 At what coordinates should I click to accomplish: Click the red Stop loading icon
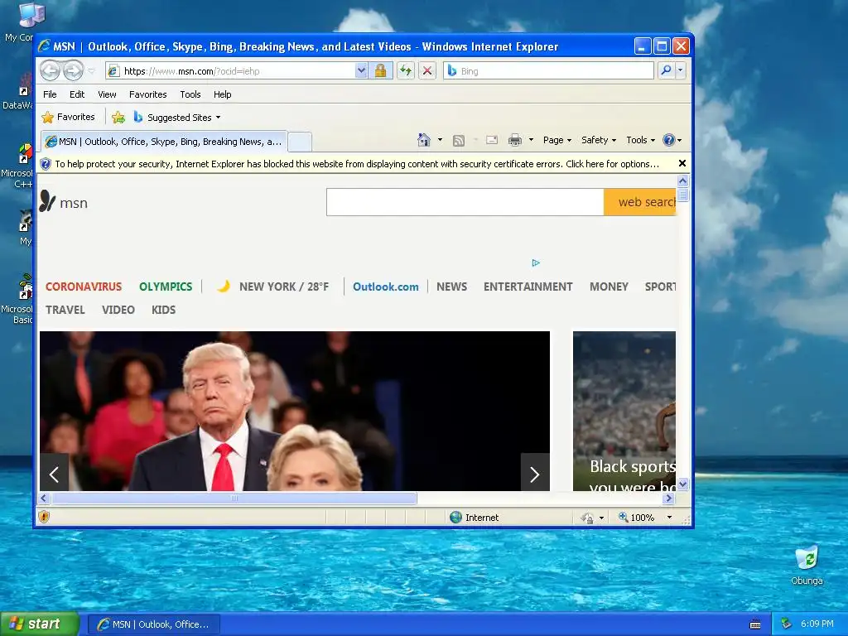click(427, 71)
